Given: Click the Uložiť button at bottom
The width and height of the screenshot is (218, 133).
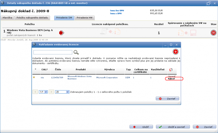Looking at the screenshot, I should 141,127.
